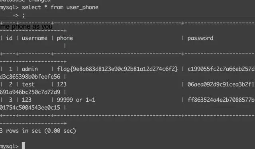Viewport: 255px width, 149px height.
Task: Click the password hash starting ff863524a4e2
Action: click(221, 100)
